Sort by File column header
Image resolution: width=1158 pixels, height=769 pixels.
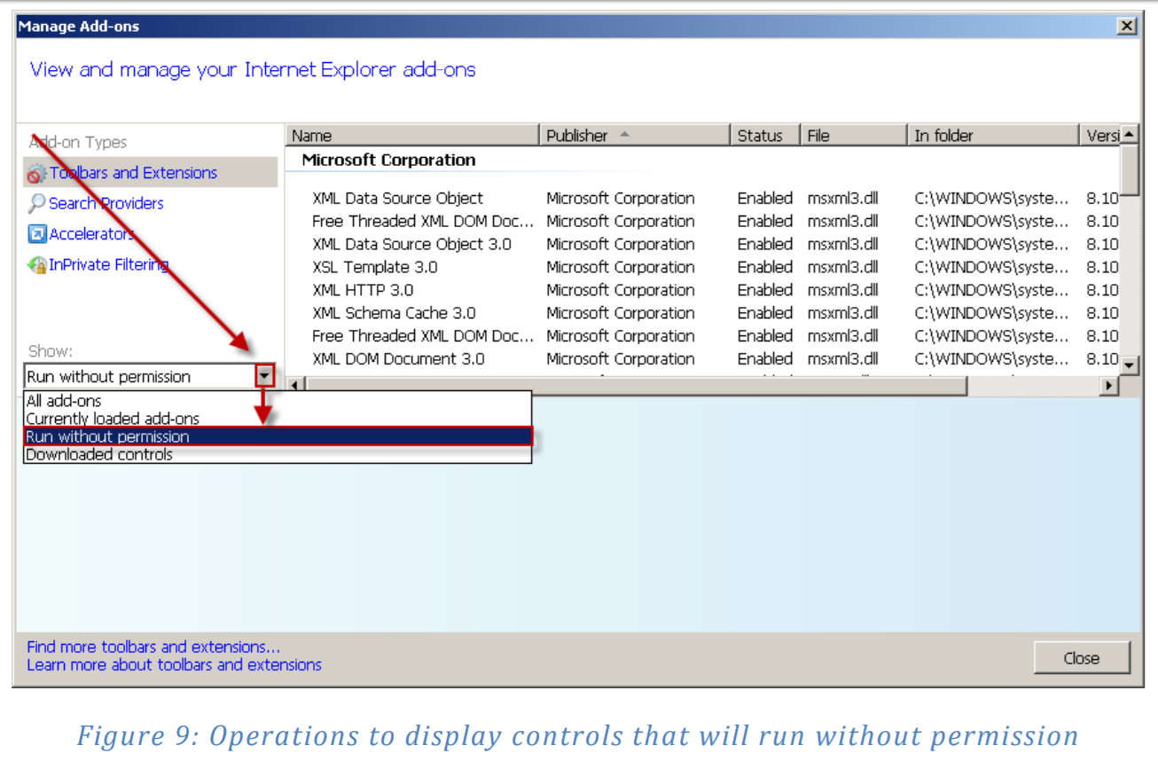[x=855, y=136]
